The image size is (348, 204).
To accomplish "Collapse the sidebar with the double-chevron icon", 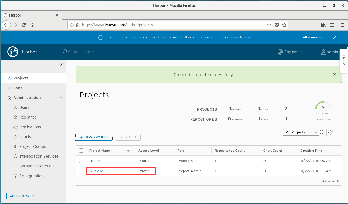I will coord(61,65).
